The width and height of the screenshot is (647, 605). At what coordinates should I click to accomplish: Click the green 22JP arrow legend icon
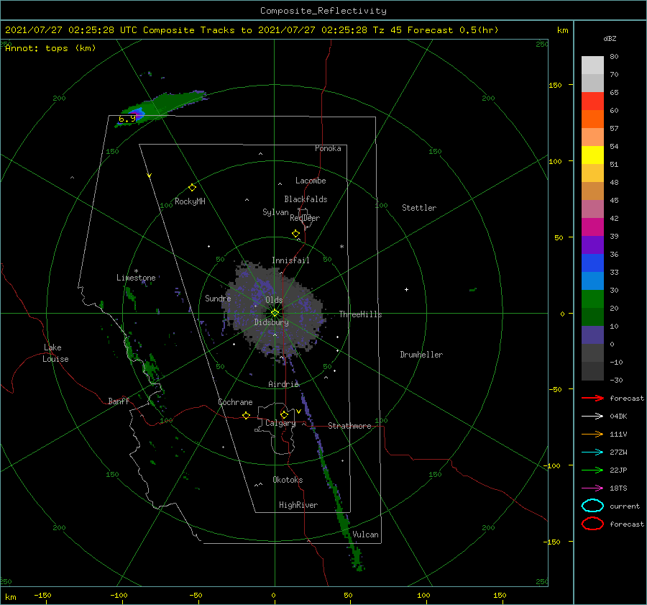click(x=592, y=470)
